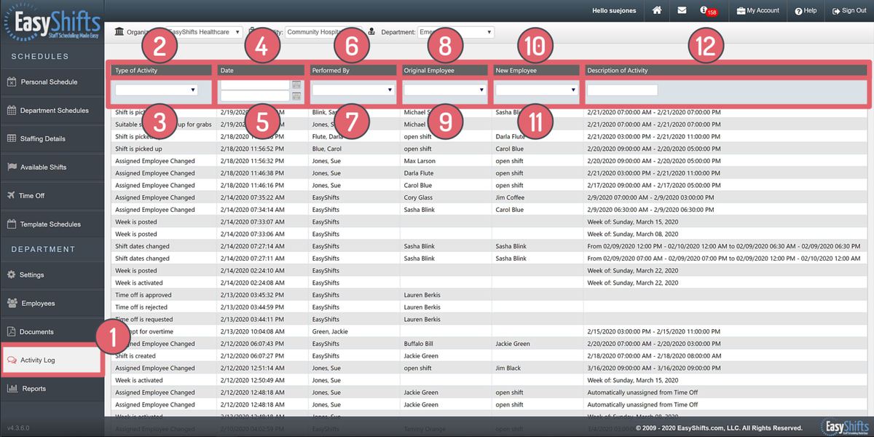
Task: Open department Settings
Action: click(52, 275)
